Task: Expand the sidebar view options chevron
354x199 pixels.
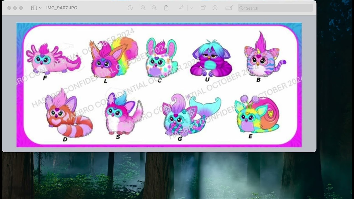Action: pyautogui.click(x=40, y=8)
